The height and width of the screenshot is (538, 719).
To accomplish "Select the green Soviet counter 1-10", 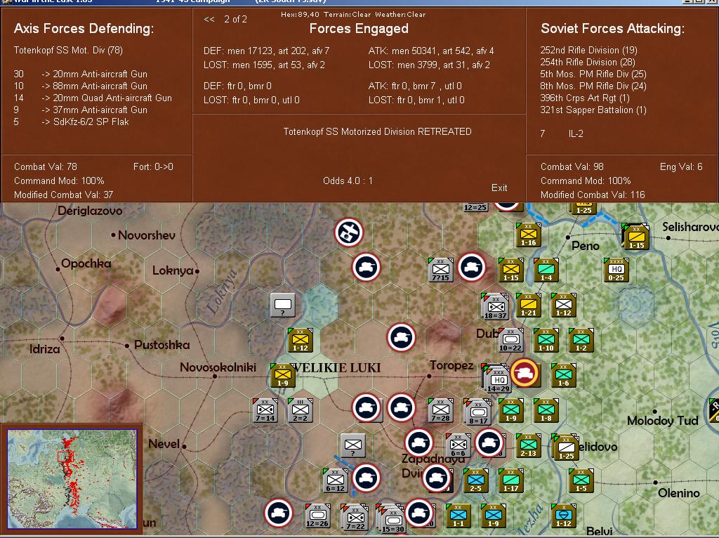I will [x=546, y=341].
